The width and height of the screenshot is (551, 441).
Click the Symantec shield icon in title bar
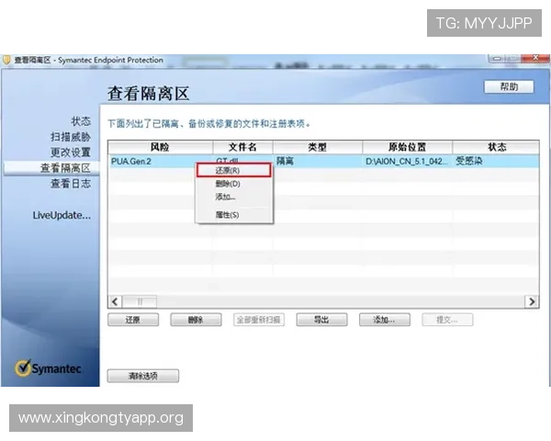6,60
